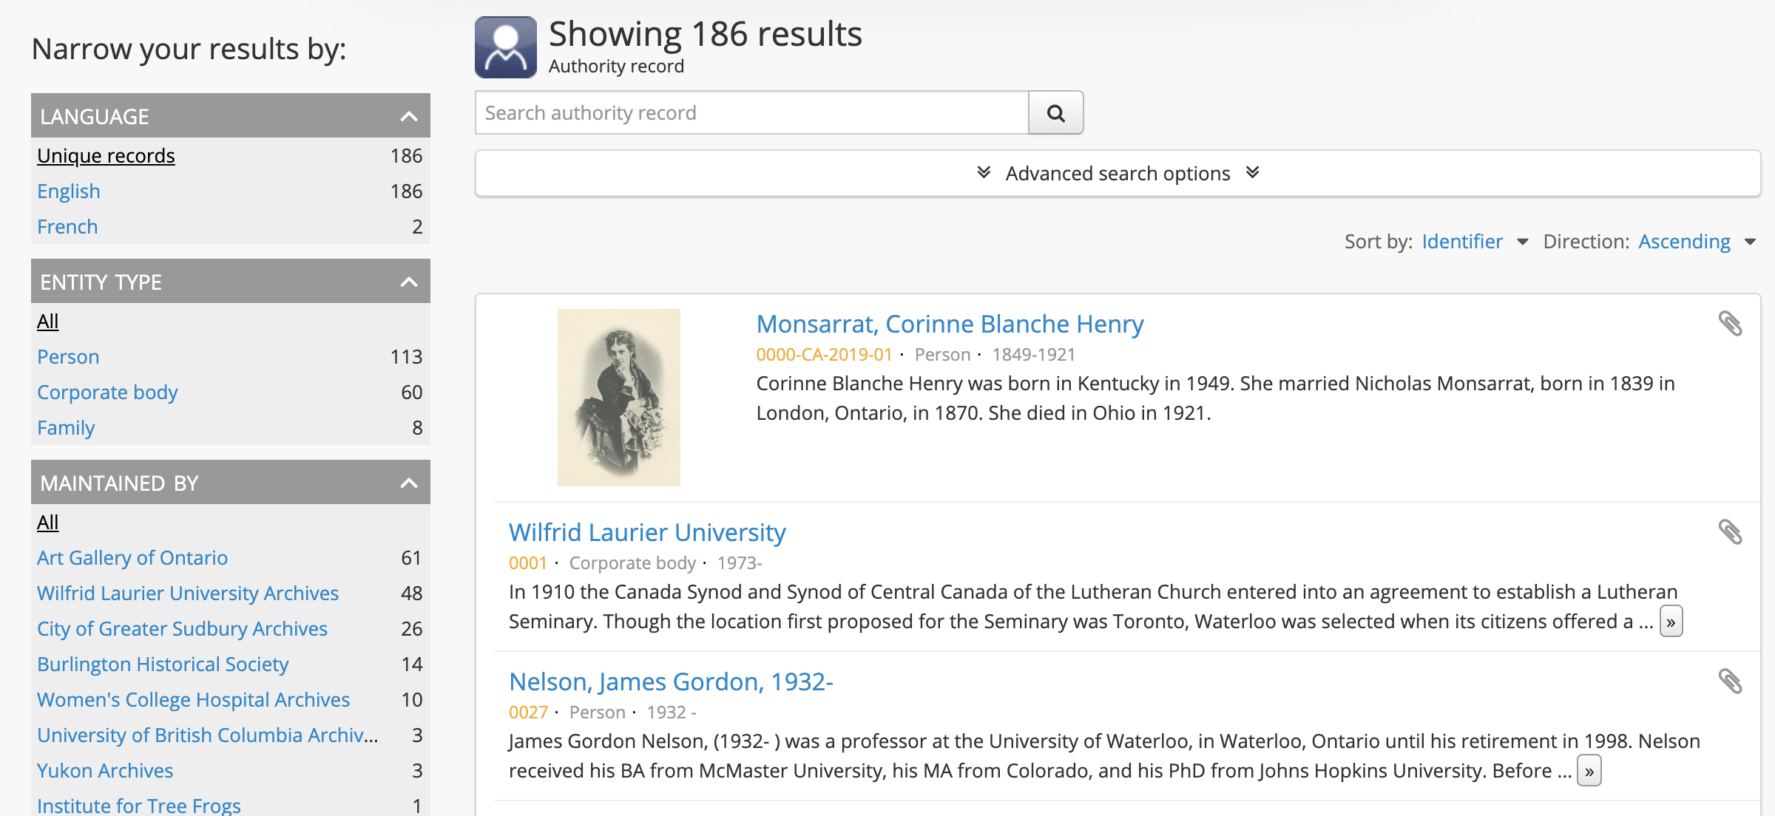
Task: Clip Monsarrat record with paperclip icon
Action: [1730, 324]
